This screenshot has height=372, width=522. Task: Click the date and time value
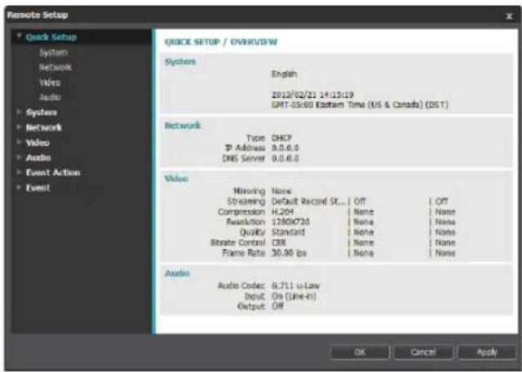[312, 95]
